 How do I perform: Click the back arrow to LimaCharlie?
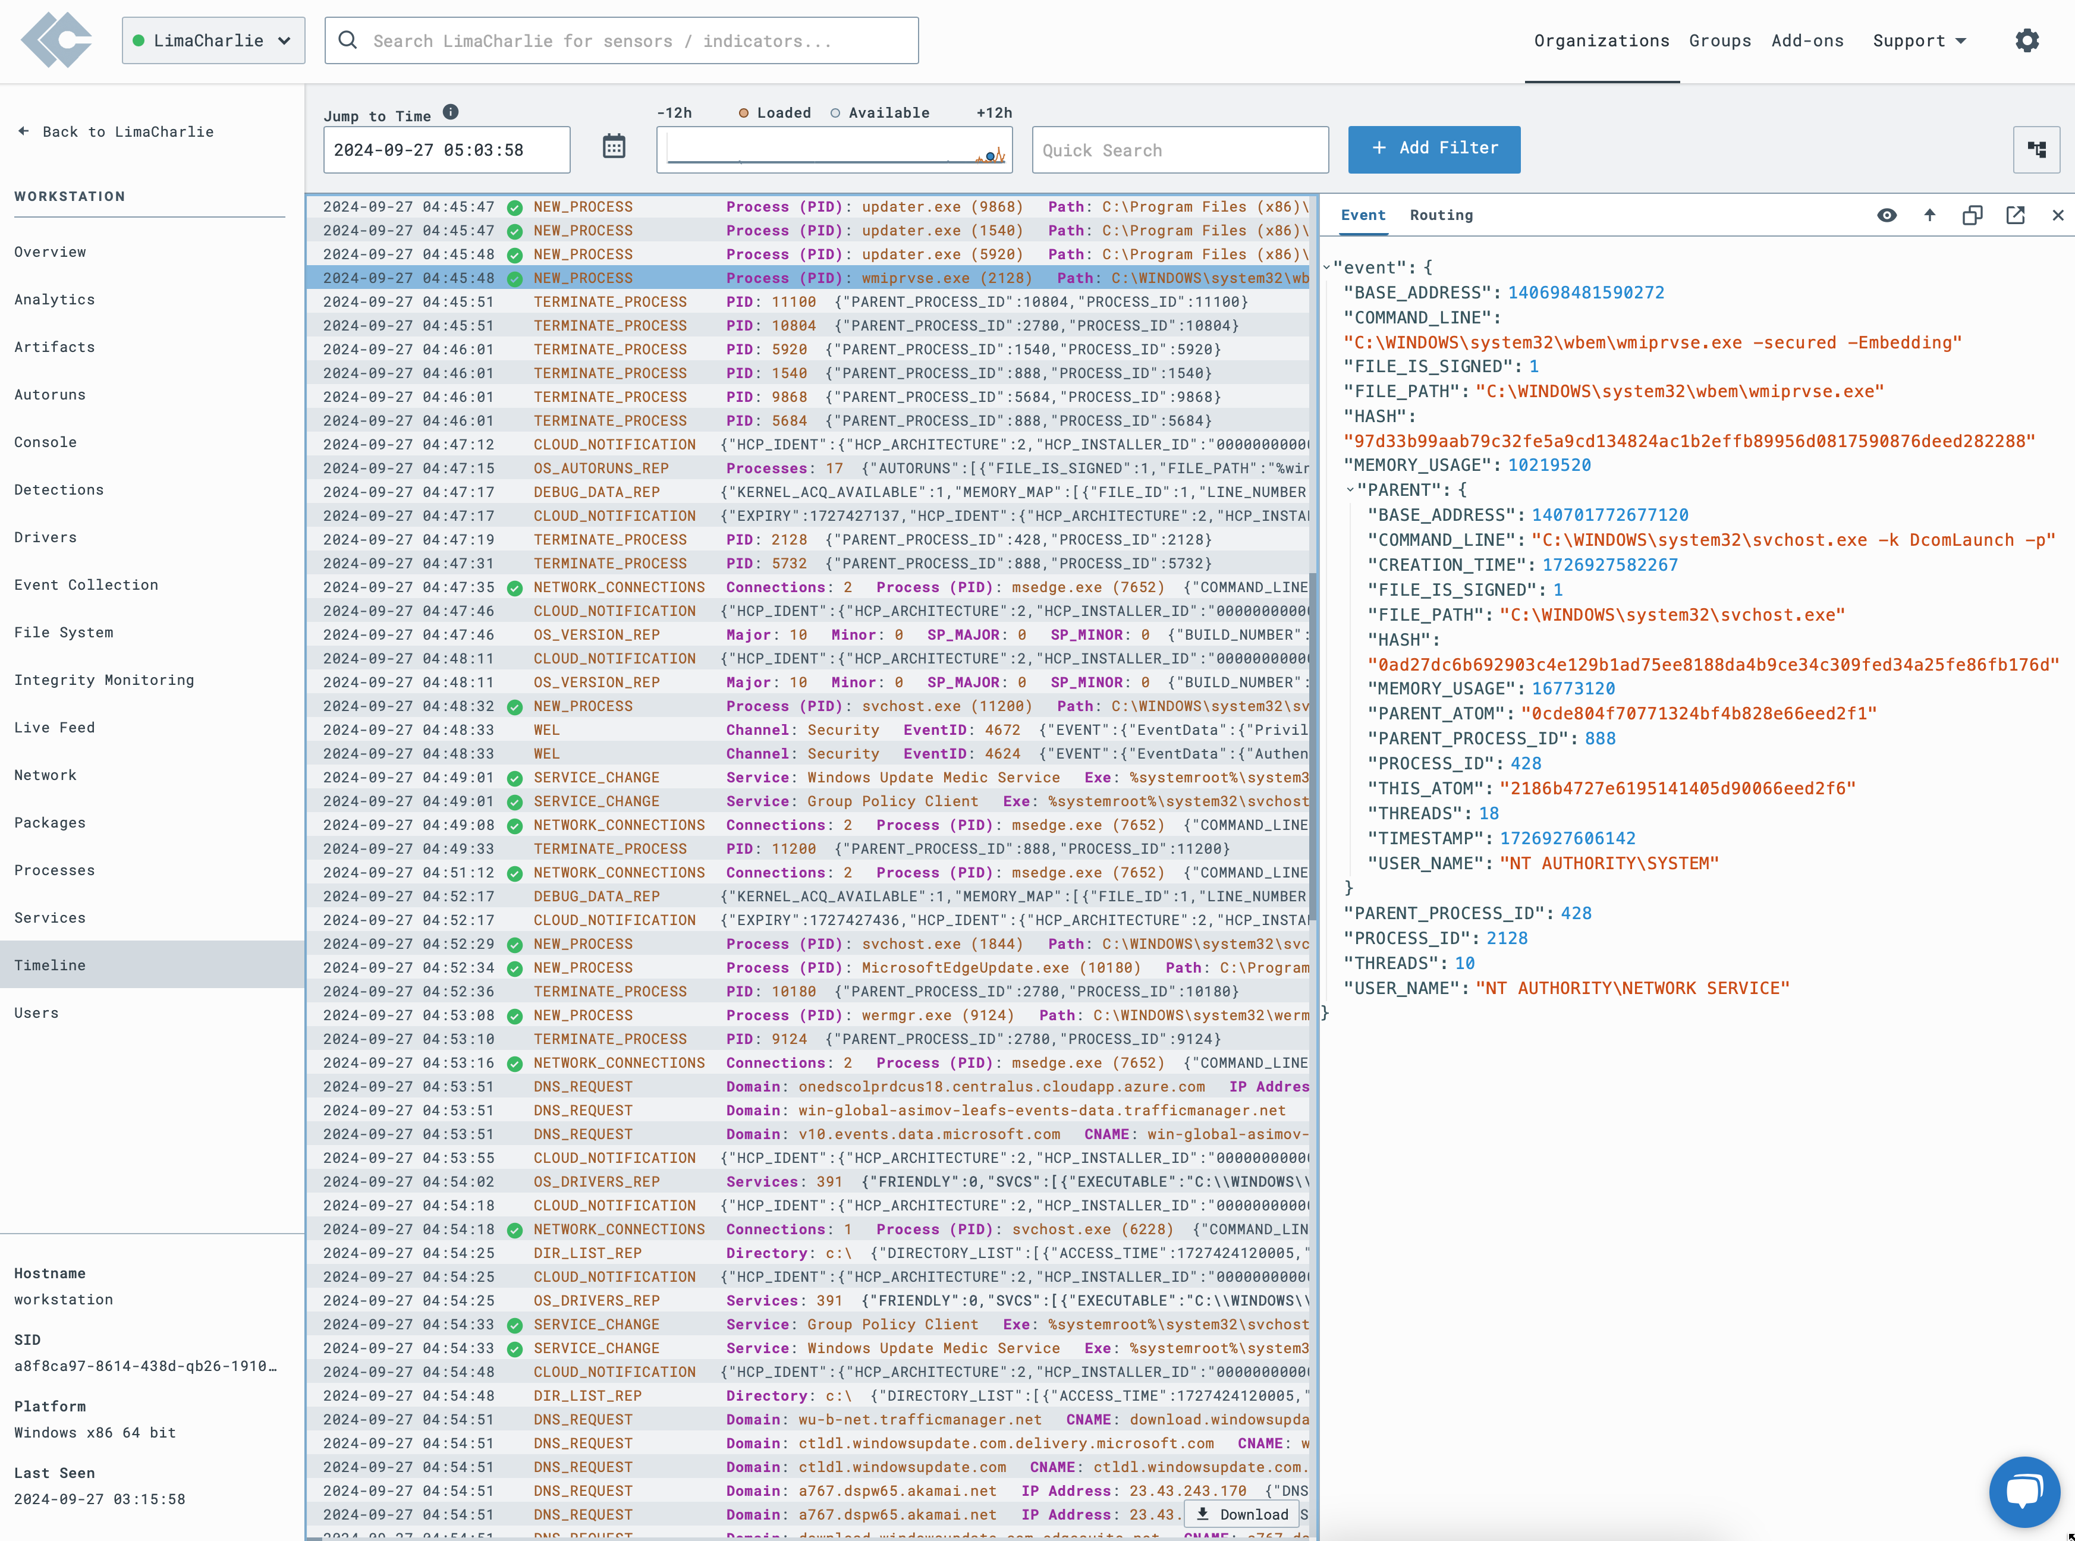tap(23, 131)
